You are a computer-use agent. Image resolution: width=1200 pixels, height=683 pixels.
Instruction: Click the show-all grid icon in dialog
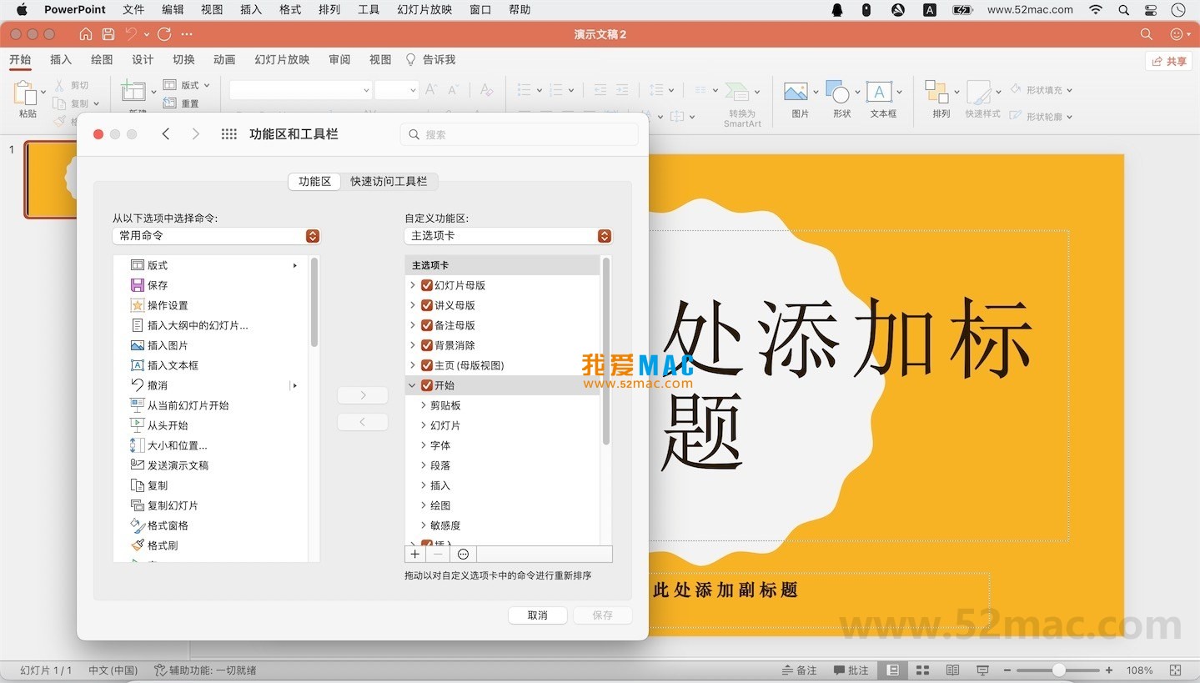click(229, 134)
